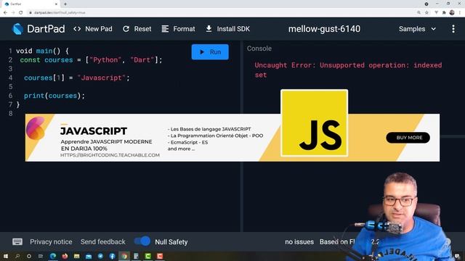Open the green Camtasia taskbar icon
The width and height of the screenshot is (465, 261).
148,256
